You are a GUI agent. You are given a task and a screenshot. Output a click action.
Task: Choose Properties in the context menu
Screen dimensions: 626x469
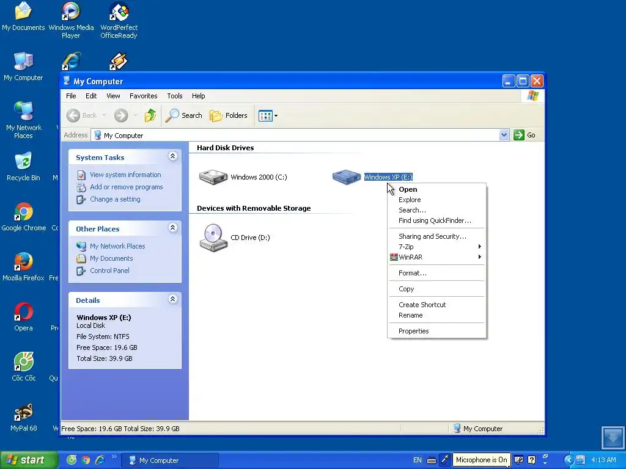(x=436, y=331)
